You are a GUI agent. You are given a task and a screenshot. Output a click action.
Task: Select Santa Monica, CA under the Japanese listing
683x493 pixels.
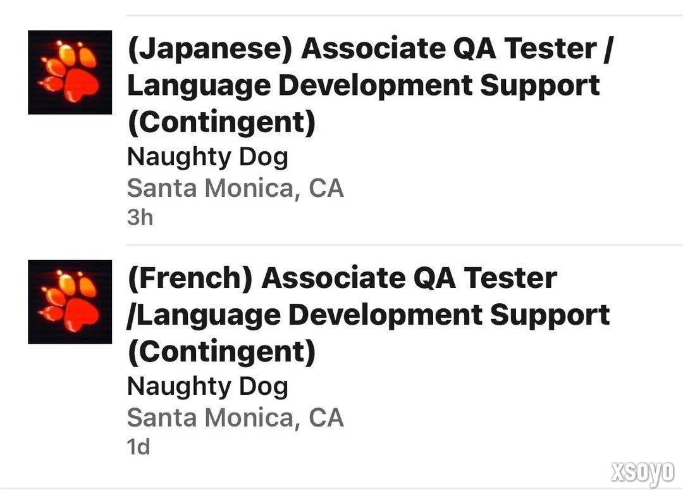[235, 189]
